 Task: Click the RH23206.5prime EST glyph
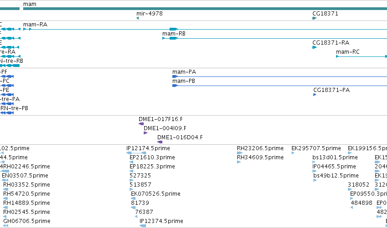(x=239, y=153)
